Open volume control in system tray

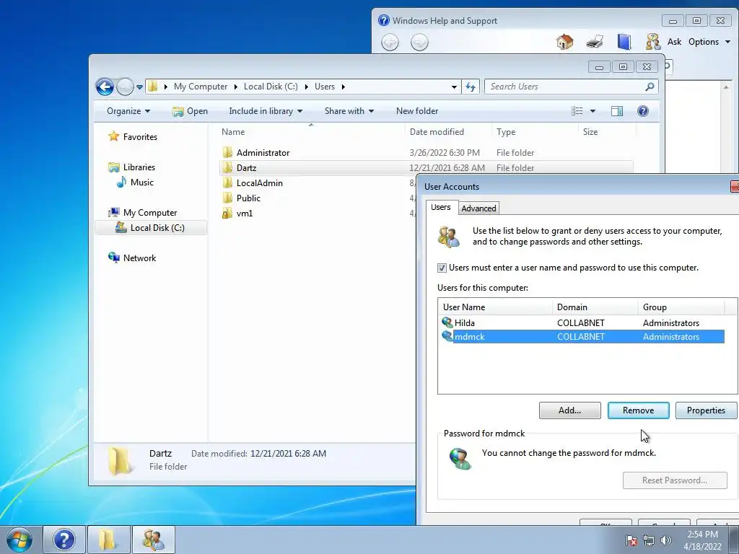[x=666, y=540]
